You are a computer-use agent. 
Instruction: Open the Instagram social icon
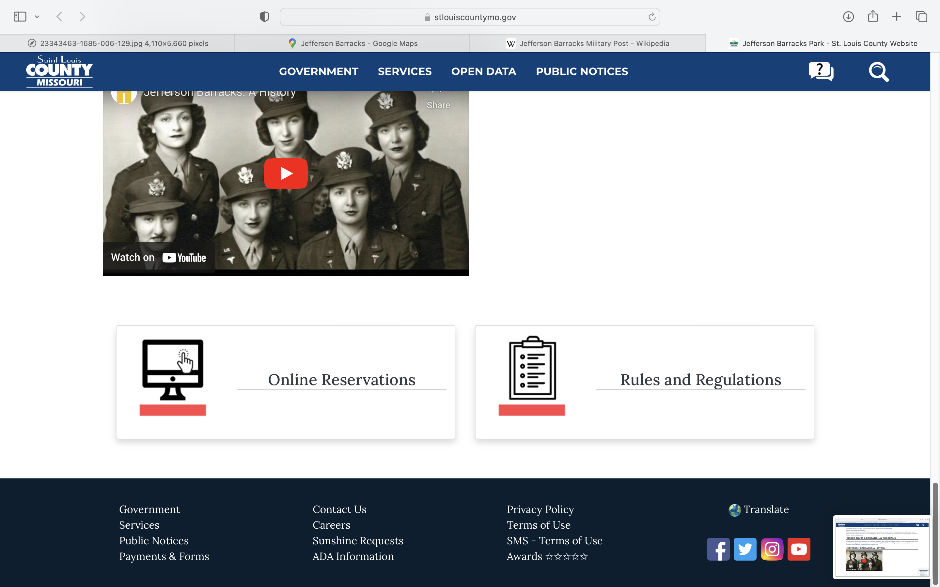point(772,549)
